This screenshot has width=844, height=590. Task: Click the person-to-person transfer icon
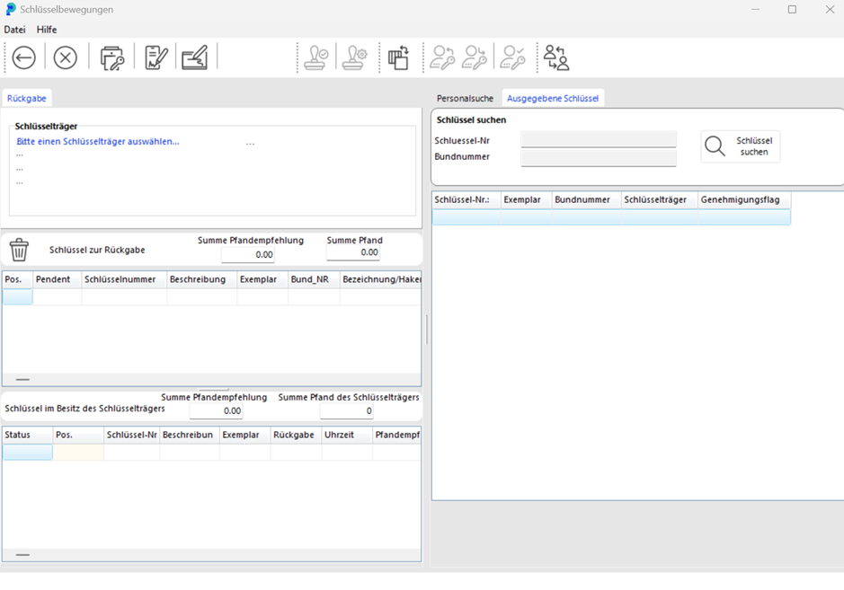(556, 58)
